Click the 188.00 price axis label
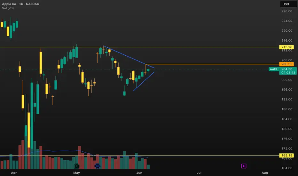Screen dimensions: 298x176 [286, 109]
